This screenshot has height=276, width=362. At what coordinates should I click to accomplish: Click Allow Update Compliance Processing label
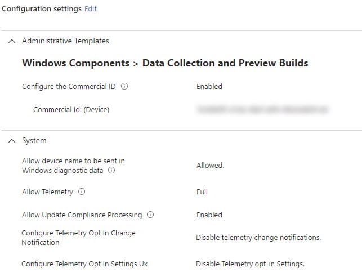point(82,215)
